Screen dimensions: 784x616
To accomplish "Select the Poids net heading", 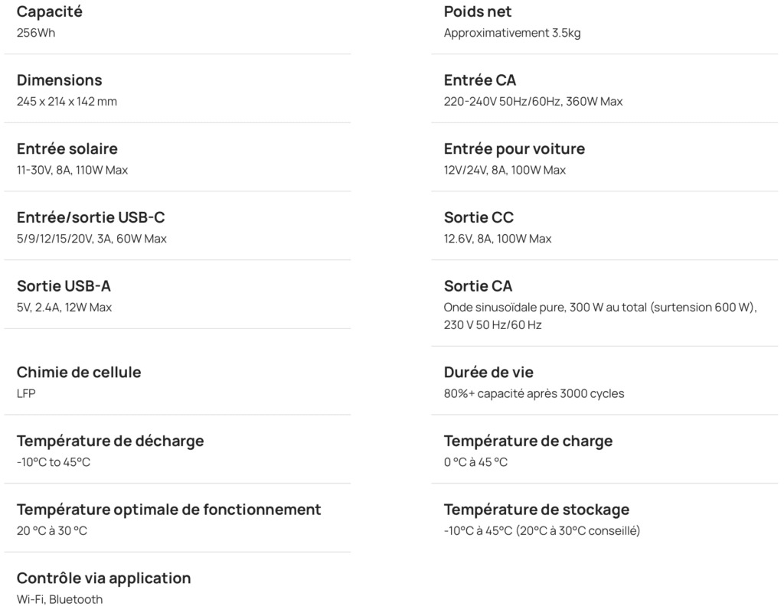I will pos(478,11).
